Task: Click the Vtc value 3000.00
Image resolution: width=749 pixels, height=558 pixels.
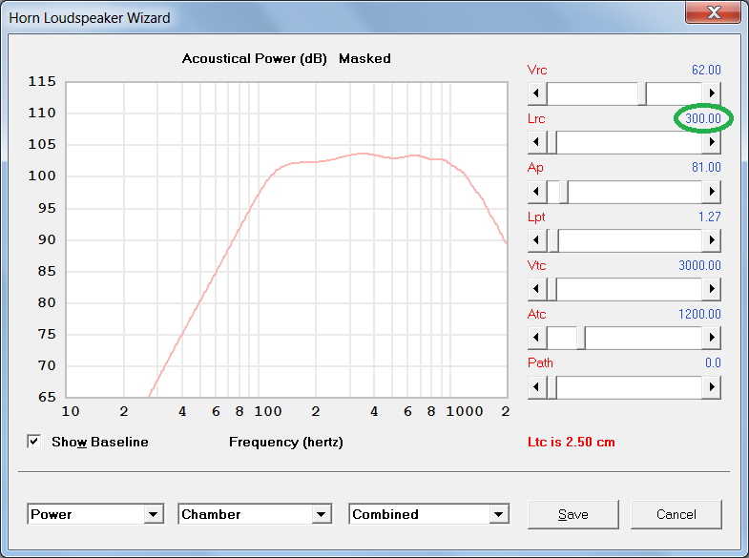Action: 699,265
